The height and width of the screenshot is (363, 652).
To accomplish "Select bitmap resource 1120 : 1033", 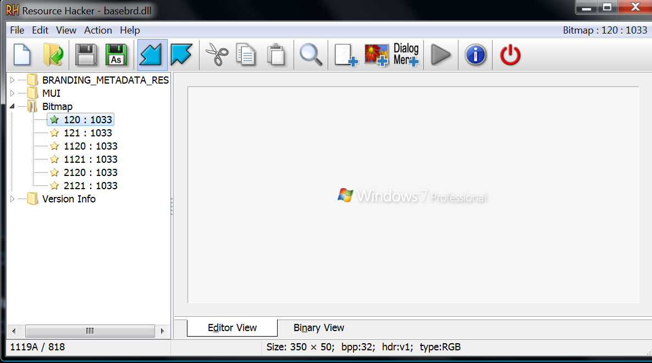I will pos(91,146).
